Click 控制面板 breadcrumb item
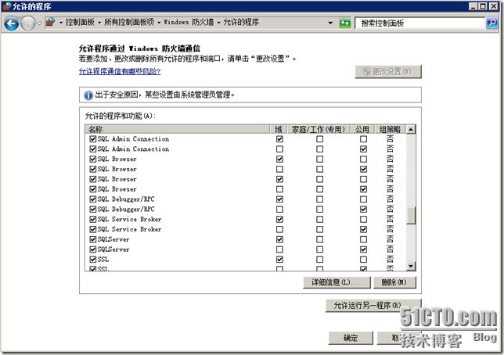The width and height of the screenshot is (504, 355). coord(80,22)
